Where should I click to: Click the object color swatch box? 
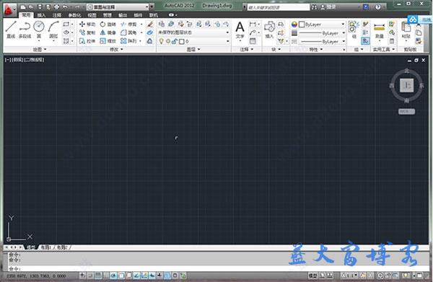pyautogui.click(x=302, y=25)
